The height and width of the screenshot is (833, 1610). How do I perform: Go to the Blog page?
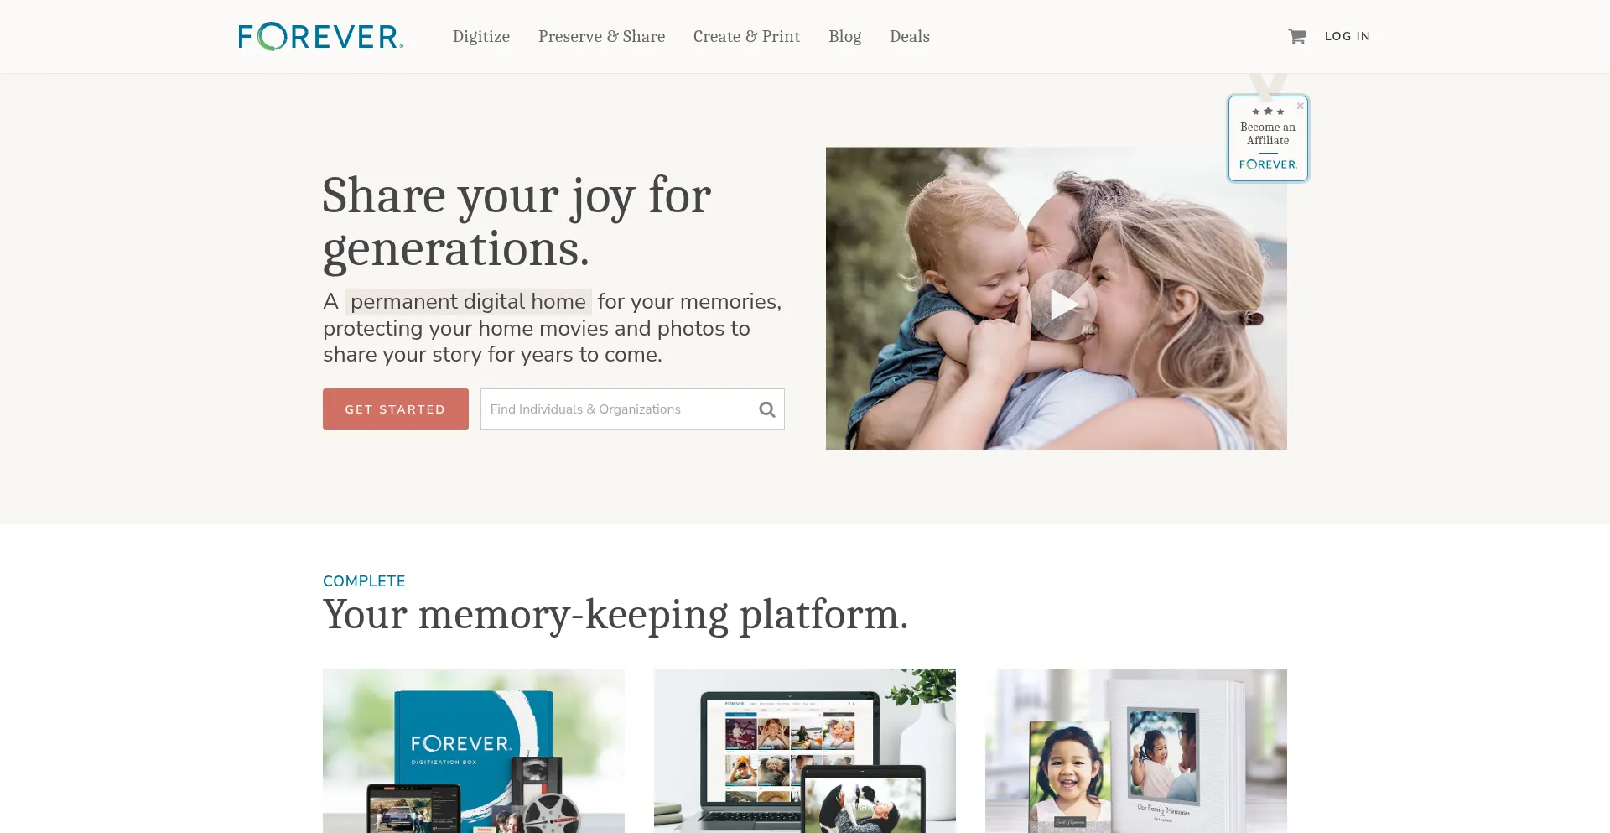(x=844, y=36)
